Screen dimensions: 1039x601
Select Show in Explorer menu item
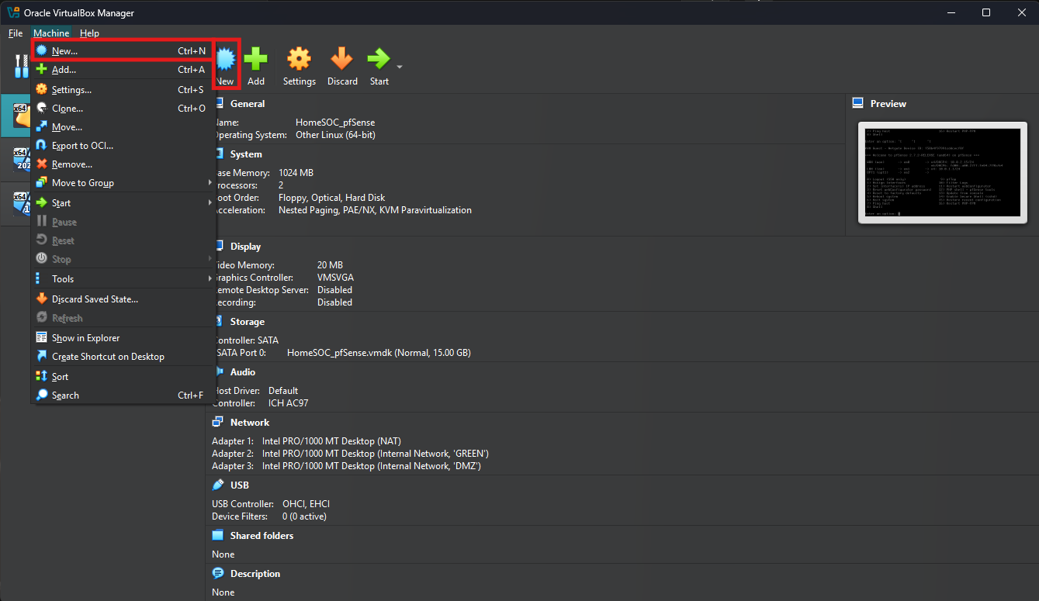pos(85,338)
